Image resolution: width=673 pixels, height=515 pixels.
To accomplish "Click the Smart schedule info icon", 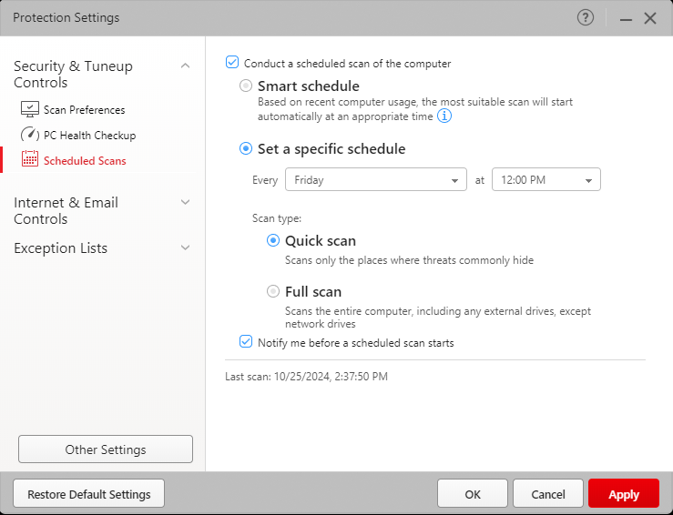I will click(444, 116).
